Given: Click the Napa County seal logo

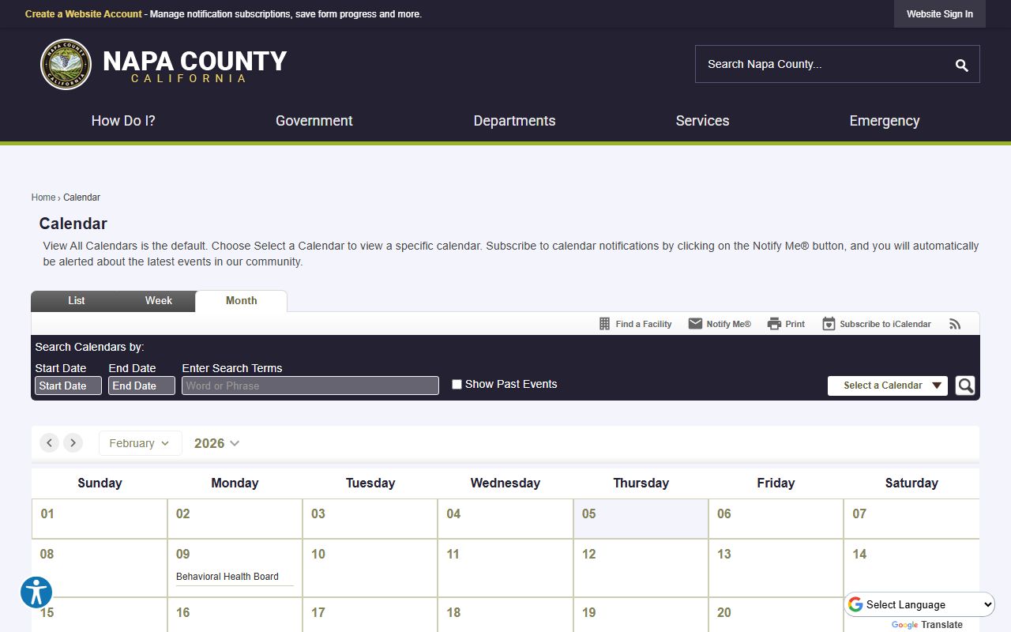Looking at the screenshot, I should (66, 65).
